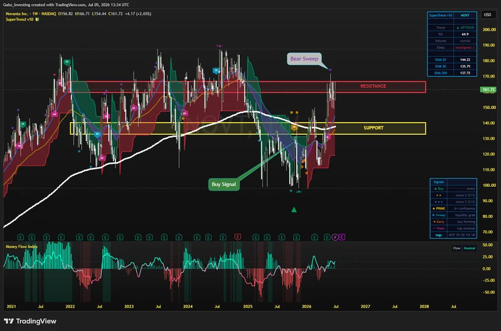Image resolution: width=501 pixels, height=331 pixels.
Task: Click the green 161.72 current price tag
Action: pyautogui.click(x=488, y=90)
